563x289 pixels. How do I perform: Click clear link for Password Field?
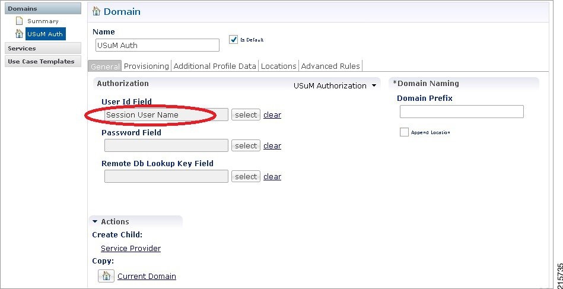pyautogui.click(x=272, y=146)
